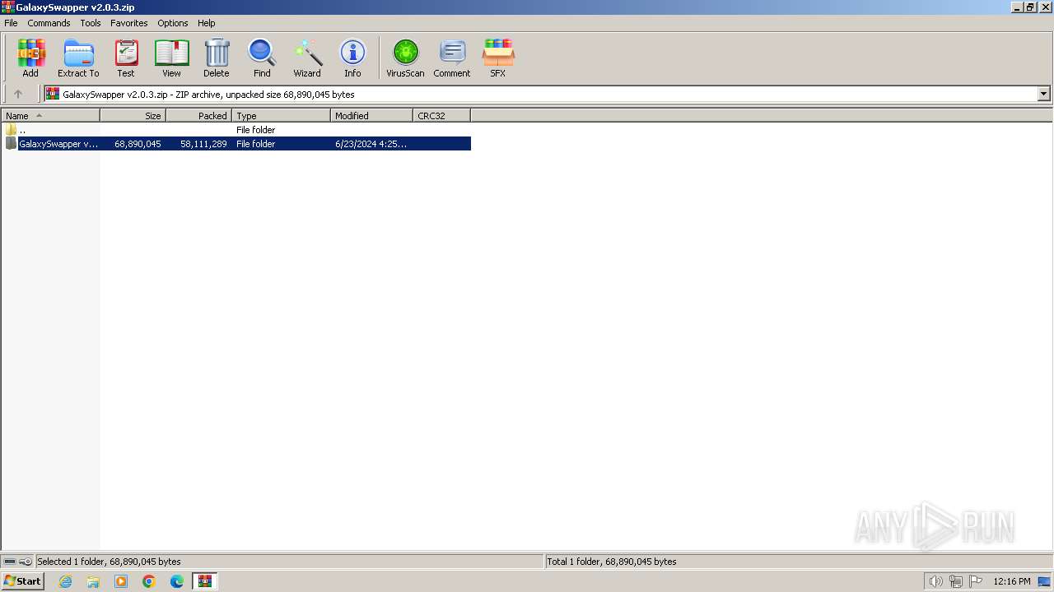This screenshot has height=592, width=1054.
Task: Click size 68,890,045 cell
Action: pos(138,144)
